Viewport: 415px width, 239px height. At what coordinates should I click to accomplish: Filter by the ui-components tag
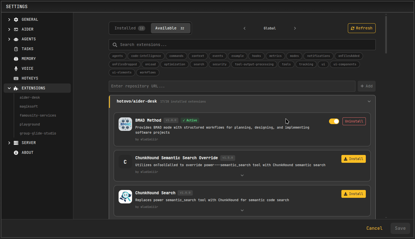(x=345, y=64)
